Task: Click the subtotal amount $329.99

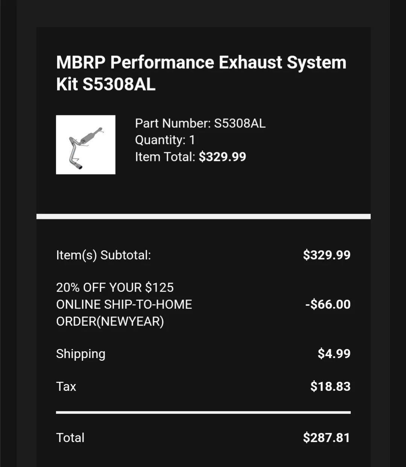Action: coord(327,255)
